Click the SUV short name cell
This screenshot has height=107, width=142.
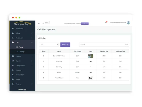(x=77, y=56)
